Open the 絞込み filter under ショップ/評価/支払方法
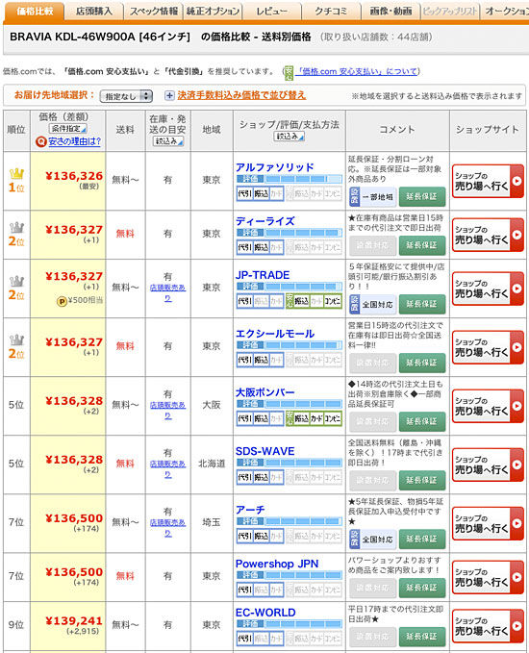Screen dimensions: 529x653 290,137
